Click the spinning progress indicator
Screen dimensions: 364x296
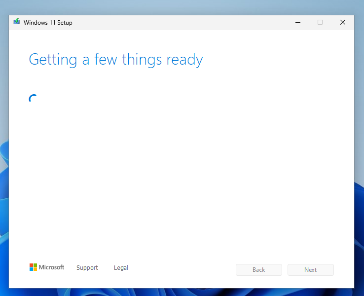pyautogui.click(x=33, y=99)
